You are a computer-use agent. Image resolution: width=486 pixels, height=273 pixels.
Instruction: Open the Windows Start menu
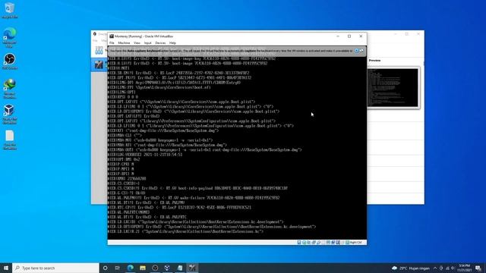point(6,268)
